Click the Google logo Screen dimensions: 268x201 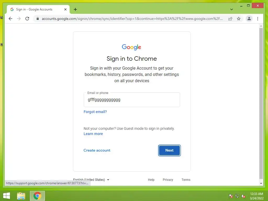131,47
